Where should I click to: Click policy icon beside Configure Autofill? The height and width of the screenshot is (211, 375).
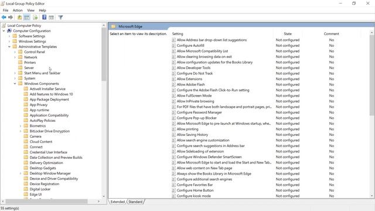173,46
